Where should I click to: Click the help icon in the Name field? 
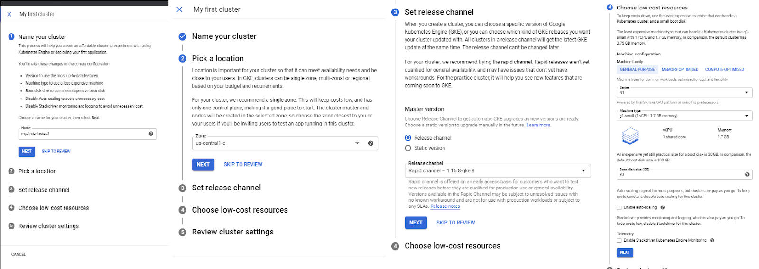(x=151, y=134)
